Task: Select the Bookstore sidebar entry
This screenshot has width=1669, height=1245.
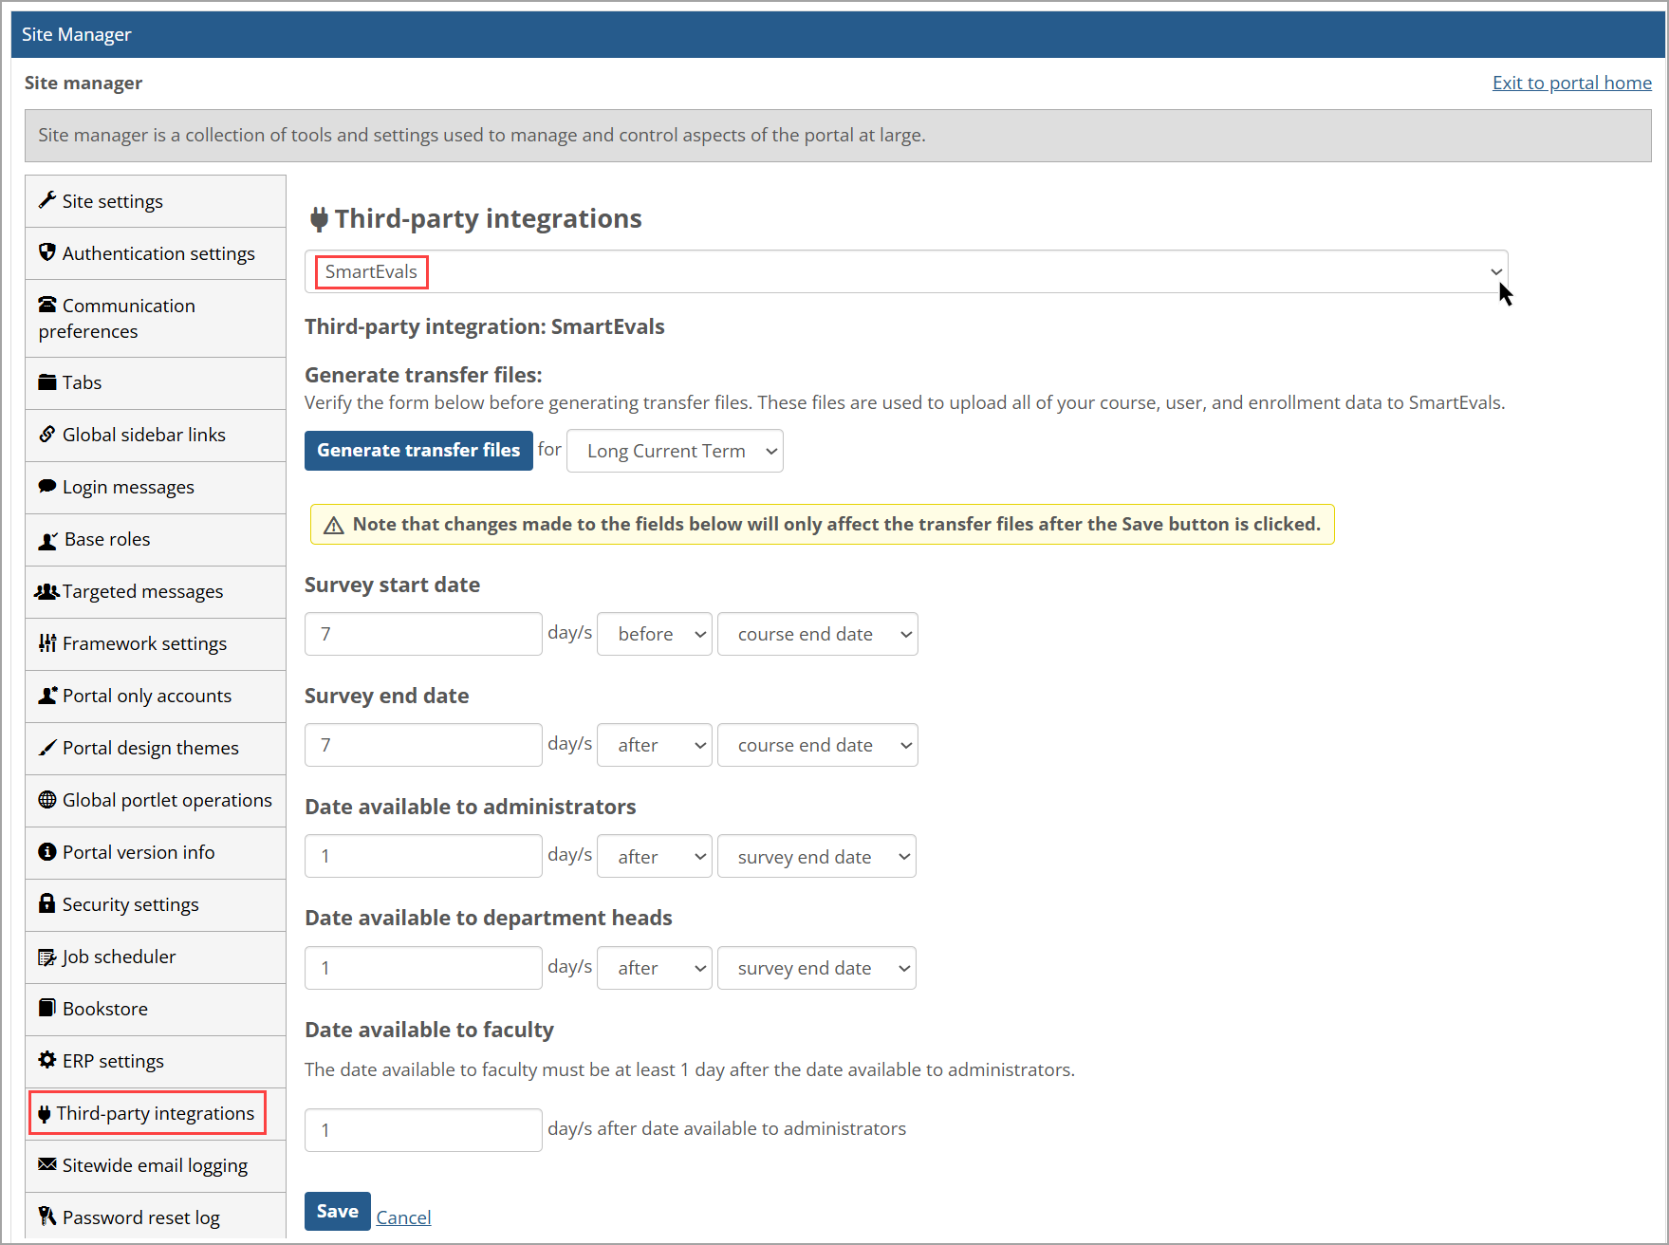Action: pyautogui.click(x=104, y=1008)
